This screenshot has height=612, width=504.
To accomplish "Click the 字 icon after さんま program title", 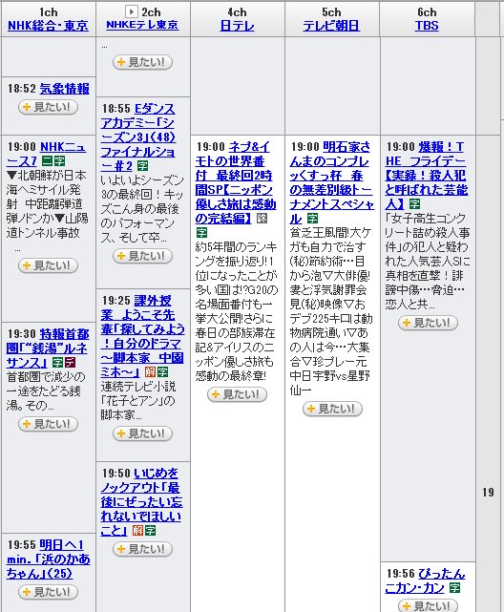I will 312,219.
